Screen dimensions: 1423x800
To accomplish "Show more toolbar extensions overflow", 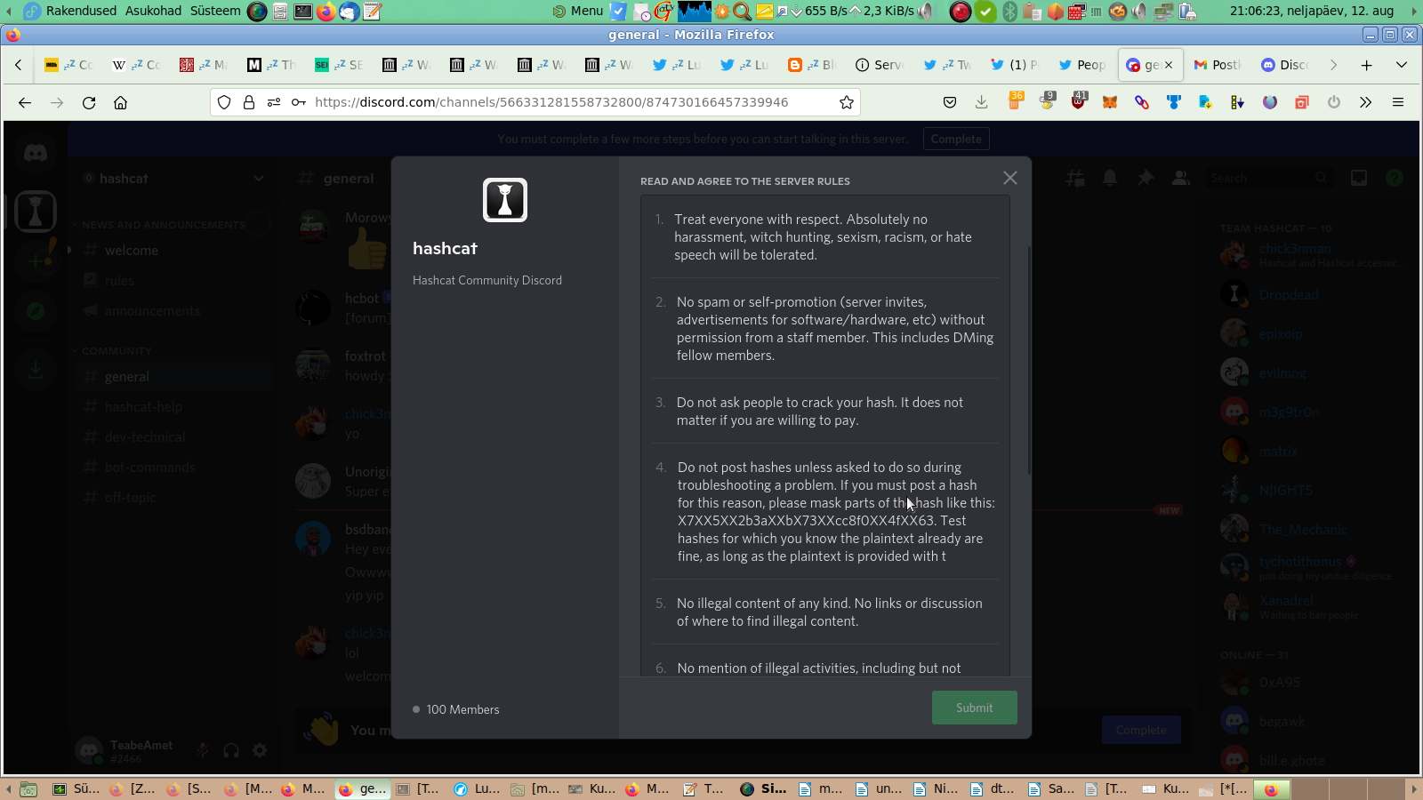I will [1366, 102].
